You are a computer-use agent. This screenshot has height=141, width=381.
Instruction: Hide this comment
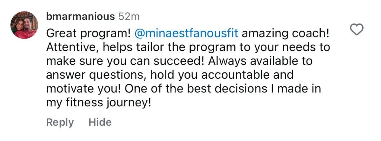pyautogui.click(x=100, y=123)
